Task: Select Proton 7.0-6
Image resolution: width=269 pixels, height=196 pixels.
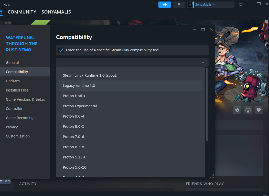Action: (x=130, y=137)
